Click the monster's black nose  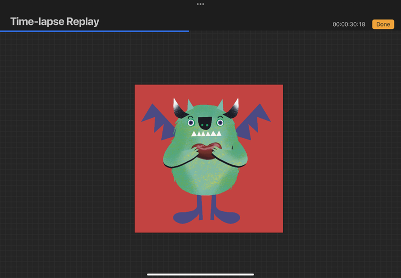tap(205, 121)
